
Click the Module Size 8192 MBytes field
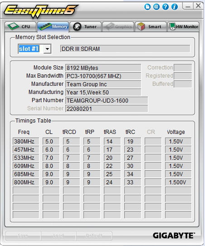pos(103,68)
